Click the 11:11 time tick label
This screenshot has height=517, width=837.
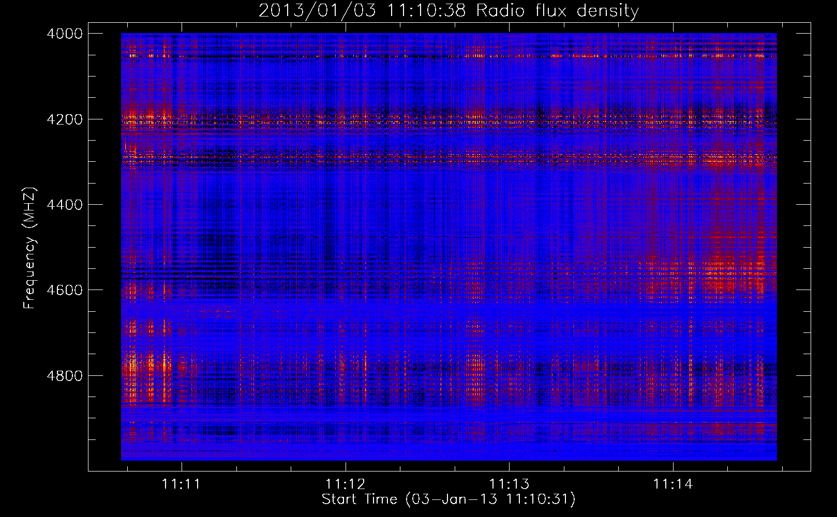point(181,484)
